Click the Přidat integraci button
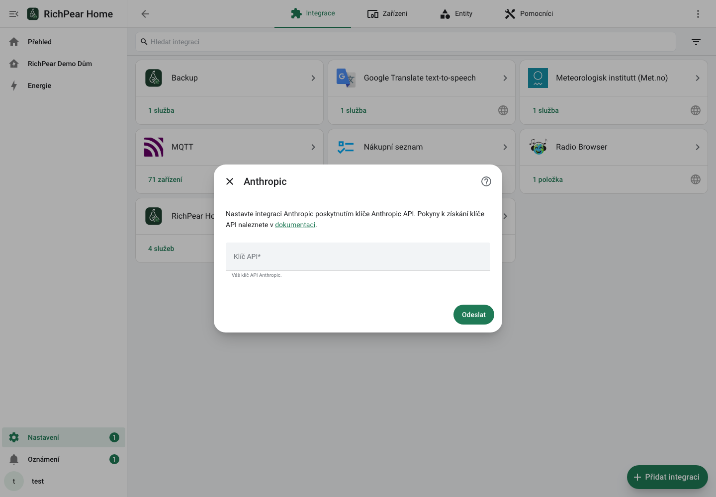 pos(667,477)
